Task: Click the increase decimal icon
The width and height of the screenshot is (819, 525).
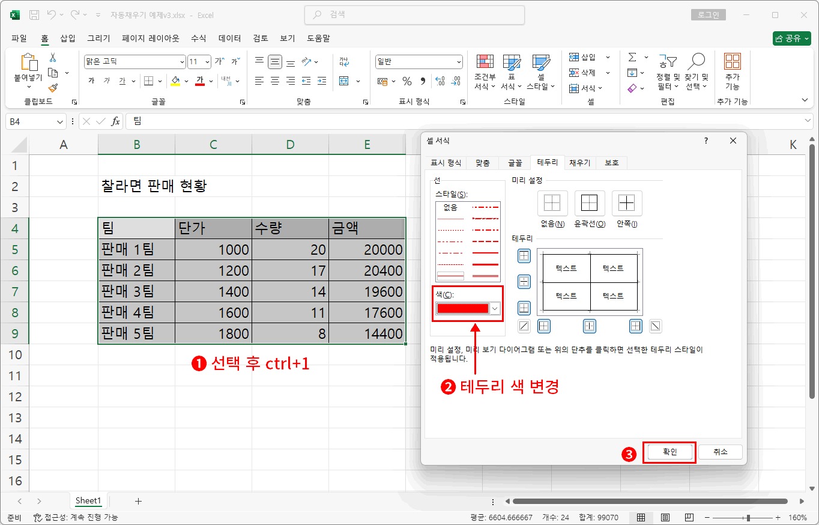Action: (x=440, y=81)
